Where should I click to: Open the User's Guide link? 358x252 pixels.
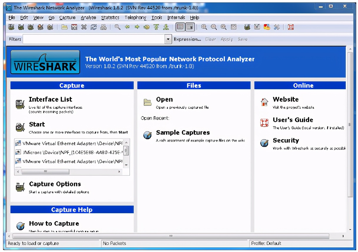pyautogui.click(x=293, y=120)
